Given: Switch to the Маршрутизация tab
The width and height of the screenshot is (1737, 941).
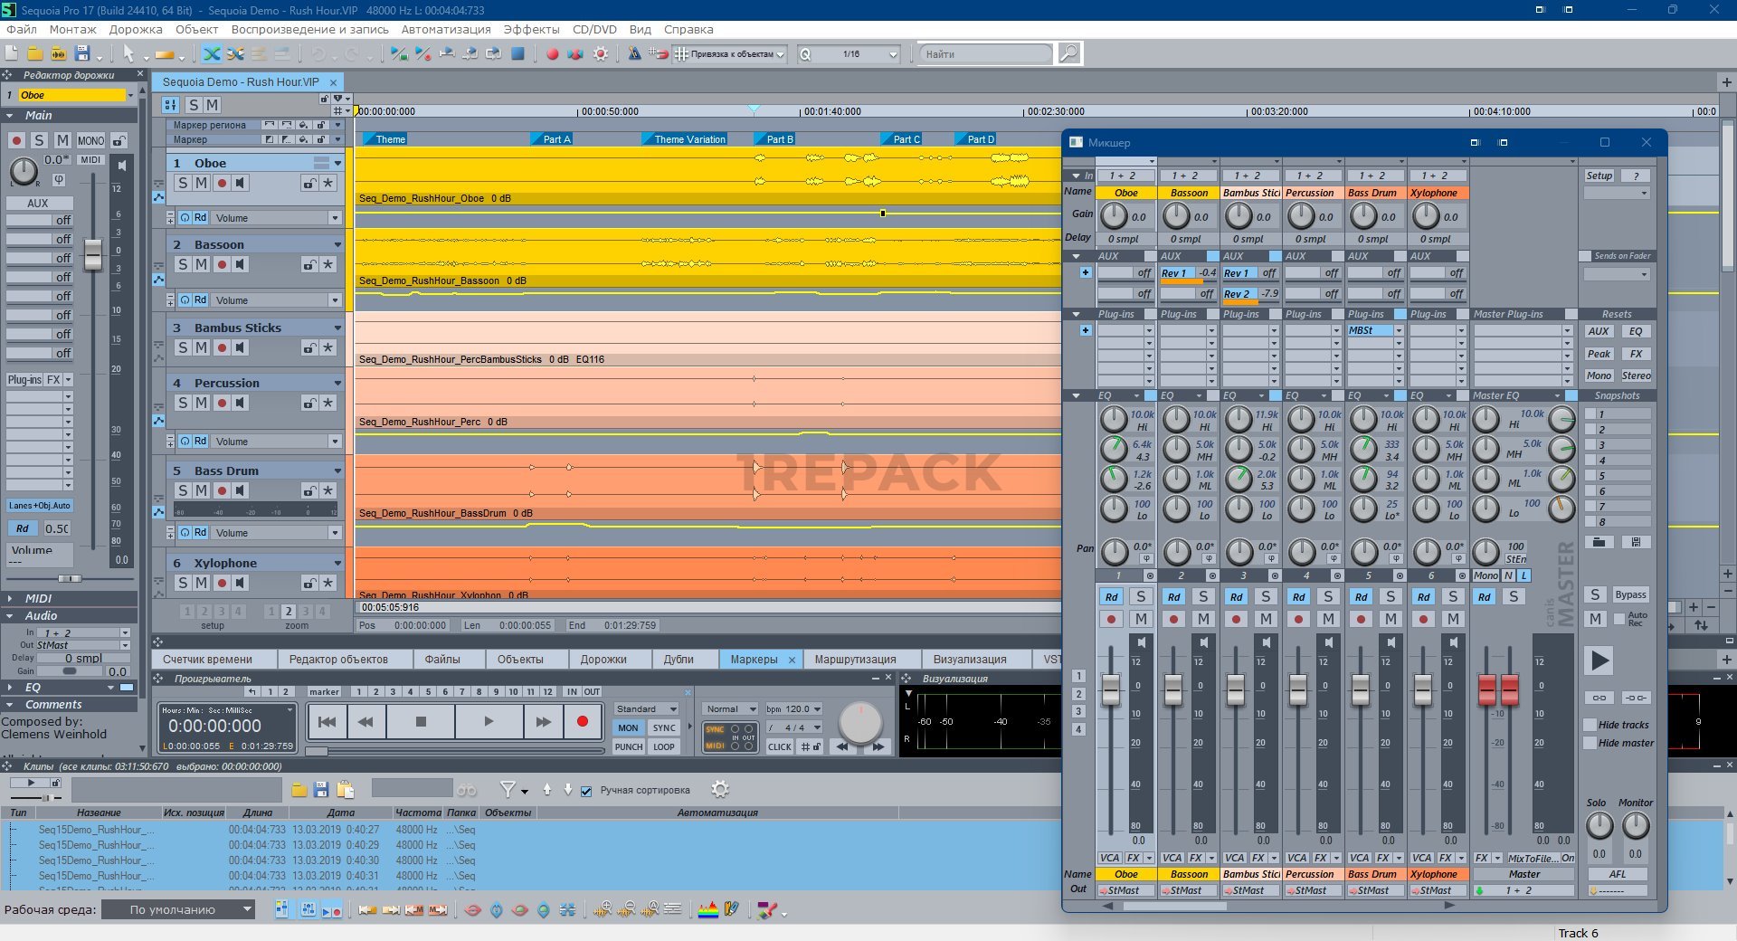Looking at the screenshot, I should pyautogui.click(x=855, y=660).
